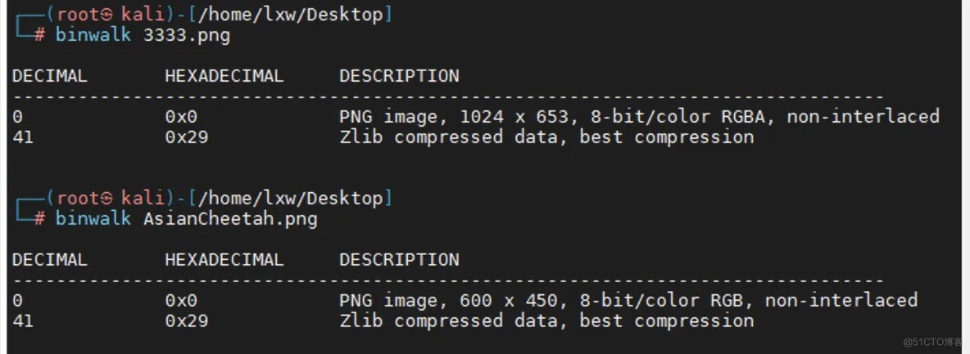Click the Kali symbol in the first prompt

[106, 15]
